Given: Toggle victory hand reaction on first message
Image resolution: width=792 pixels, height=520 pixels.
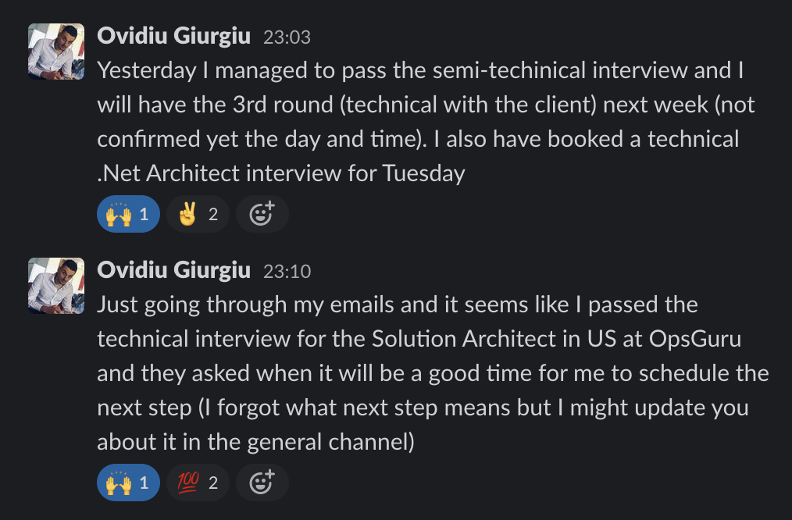Looking at the screenshot, I should (198, 214).
